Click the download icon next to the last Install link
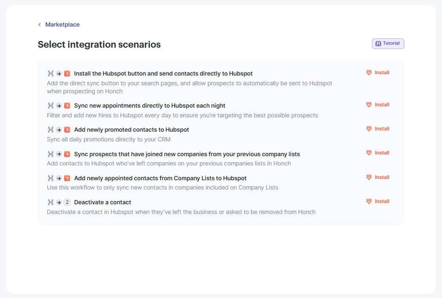 pos(368,201)
